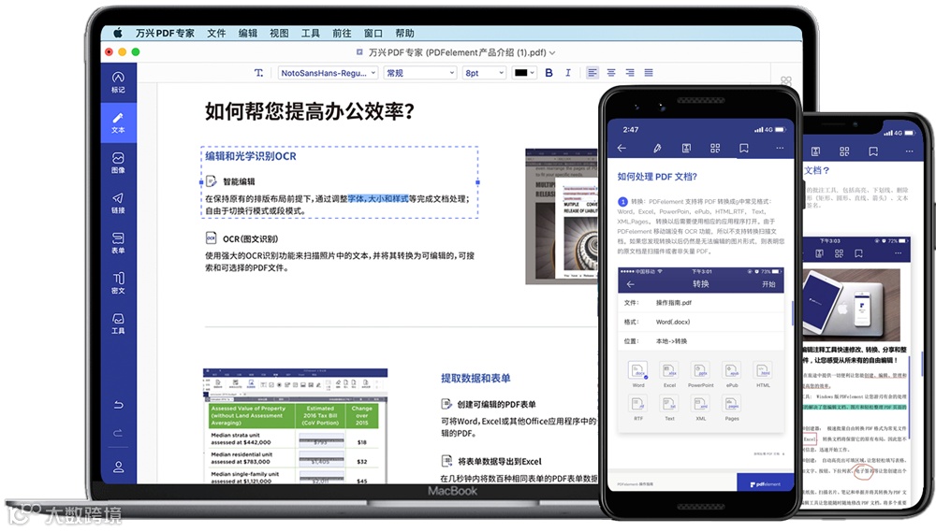Toggle bold formatting

pyautogui.click(x=549, y=73)
